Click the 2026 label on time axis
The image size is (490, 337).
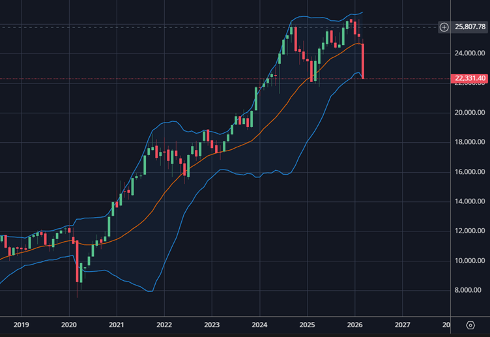(x=355, y=325)
